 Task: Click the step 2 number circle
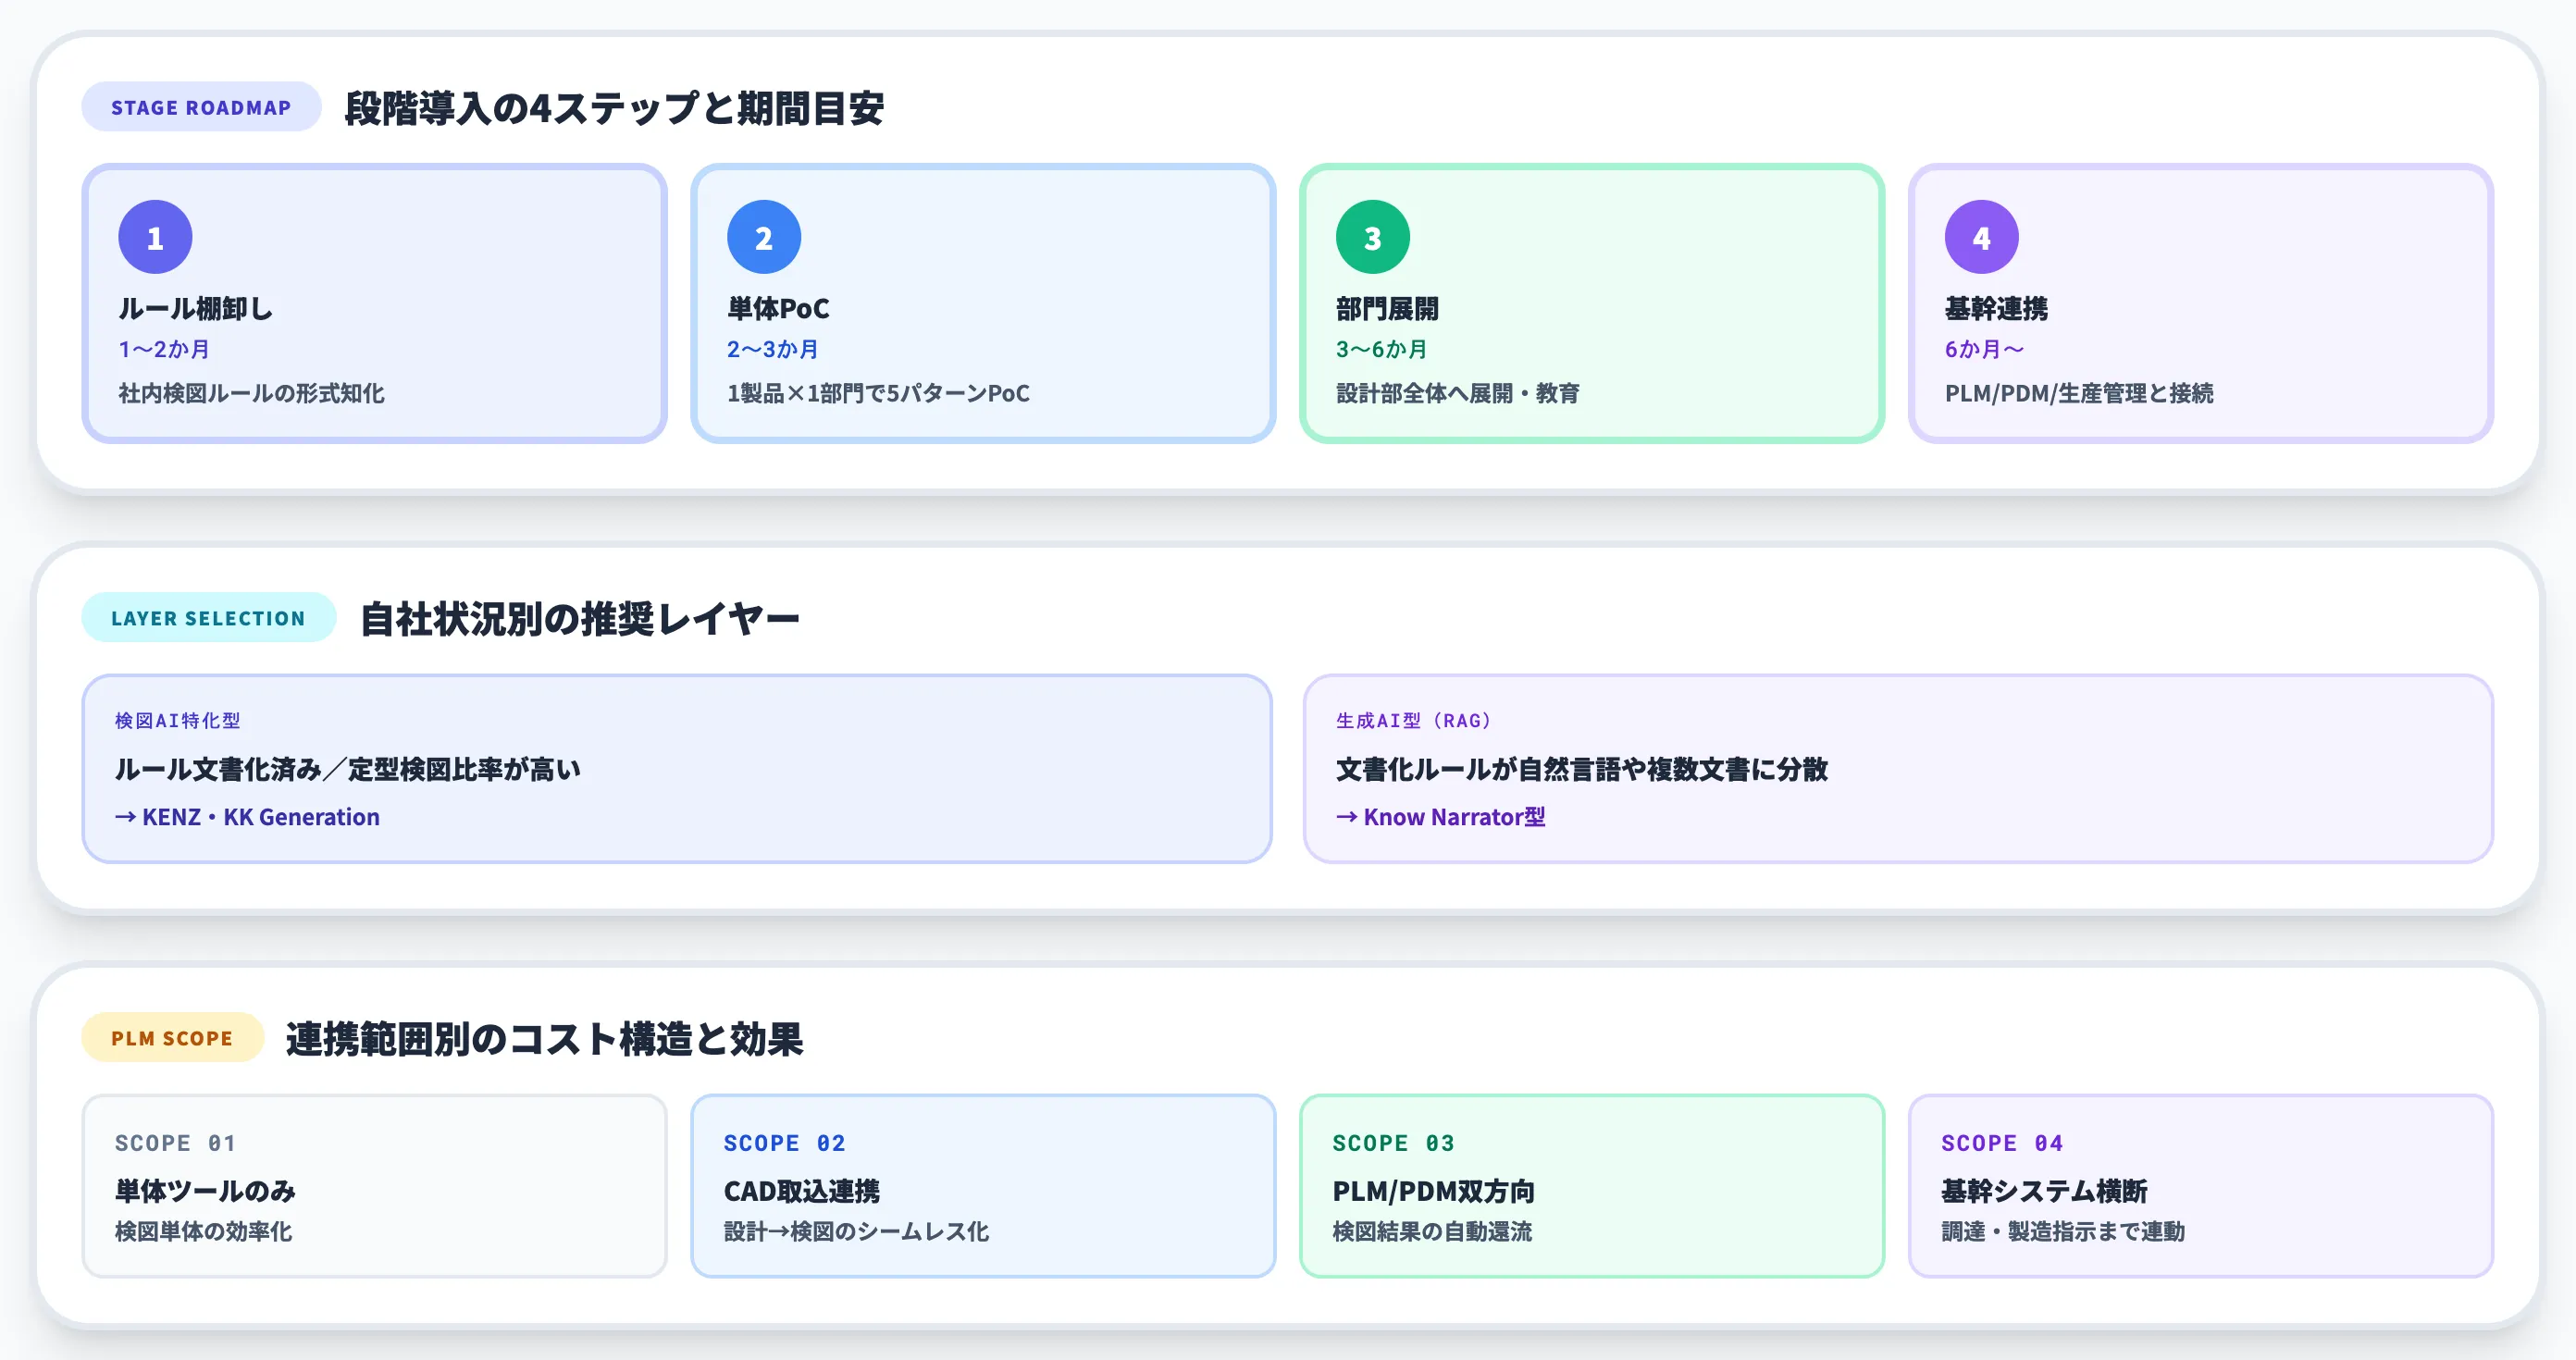[x=764, y=237]
